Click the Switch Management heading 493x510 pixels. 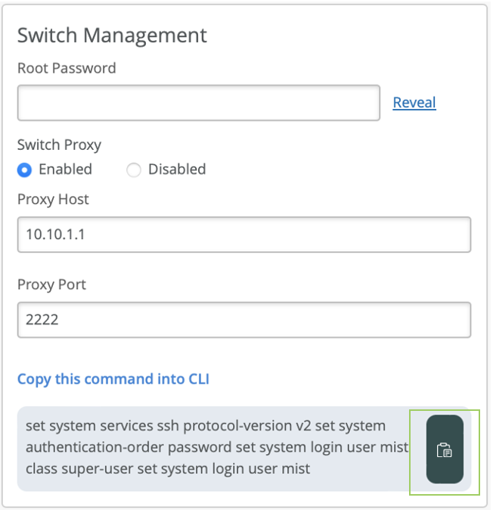click(112, 36)
